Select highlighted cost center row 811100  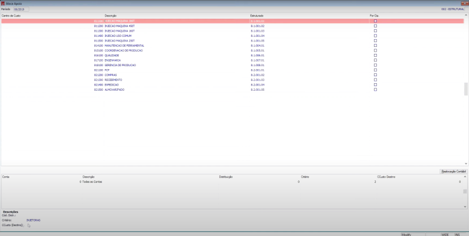[x=232, y=21]
